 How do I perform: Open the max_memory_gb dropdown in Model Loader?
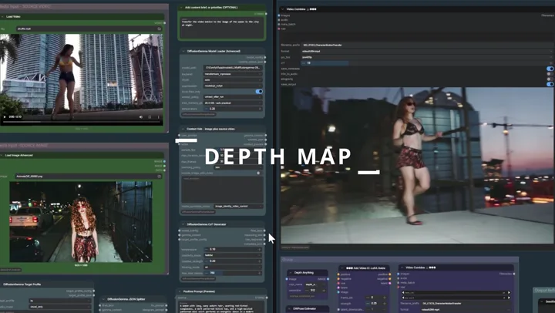233,103
